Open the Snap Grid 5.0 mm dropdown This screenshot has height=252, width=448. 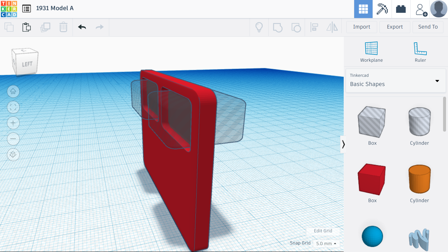pos(326,243)
